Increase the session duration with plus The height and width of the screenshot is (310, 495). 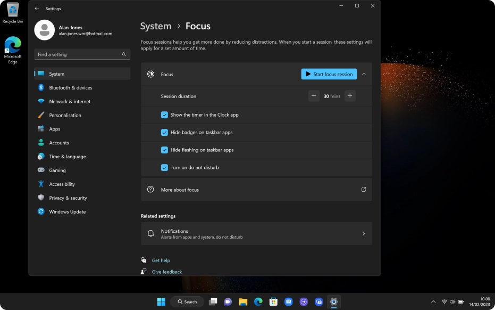point(350,96)
